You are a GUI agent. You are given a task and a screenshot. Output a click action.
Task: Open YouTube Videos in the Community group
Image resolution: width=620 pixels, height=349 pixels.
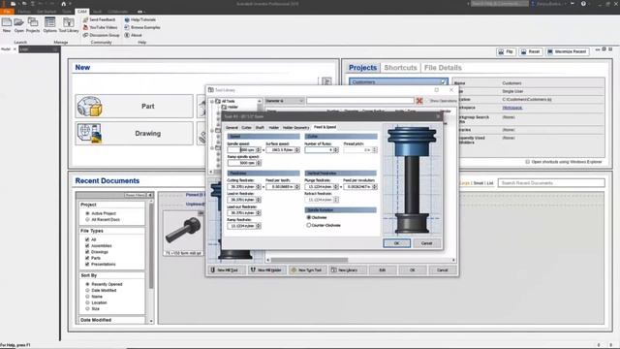tap(101, 27)
